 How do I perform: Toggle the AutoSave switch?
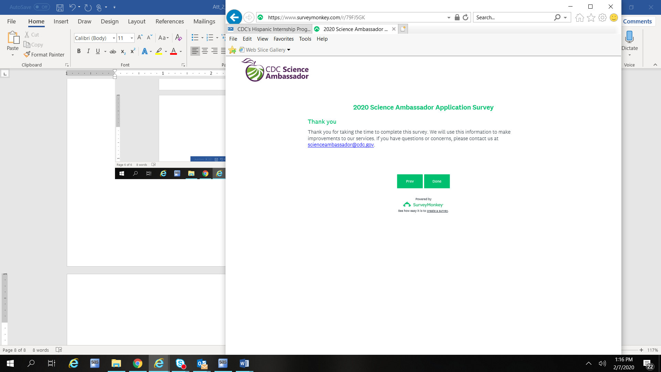pyautogui.click(x=42, y=7)
